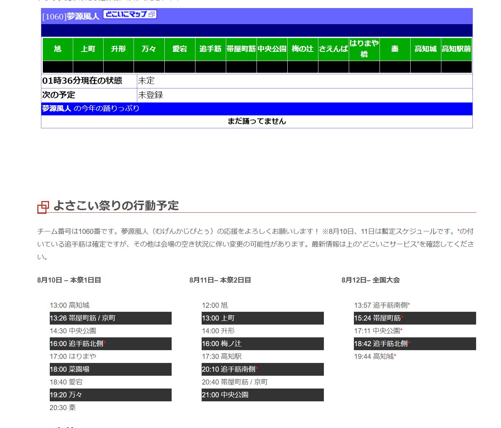Click the よさこい祭りの行動予定 heading
This screenshot has height=428, width=501.
click(116, 206)
